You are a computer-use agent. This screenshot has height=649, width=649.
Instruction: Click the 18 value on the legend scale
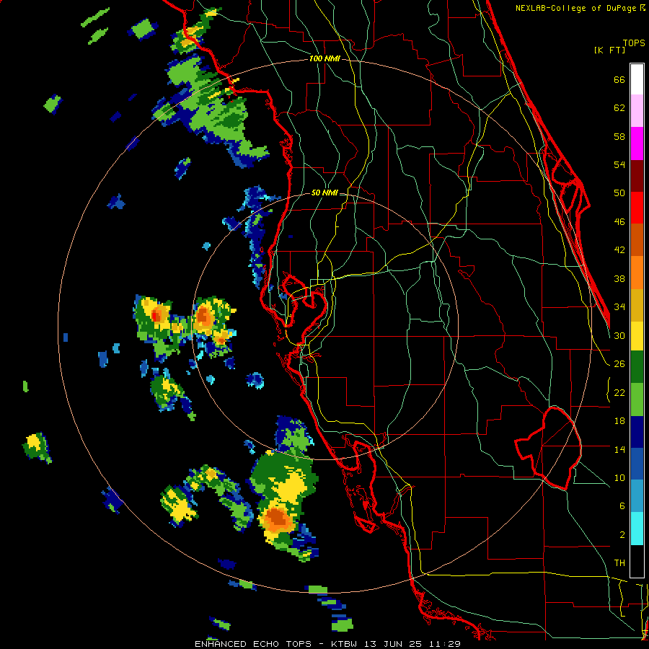[619, 421]
